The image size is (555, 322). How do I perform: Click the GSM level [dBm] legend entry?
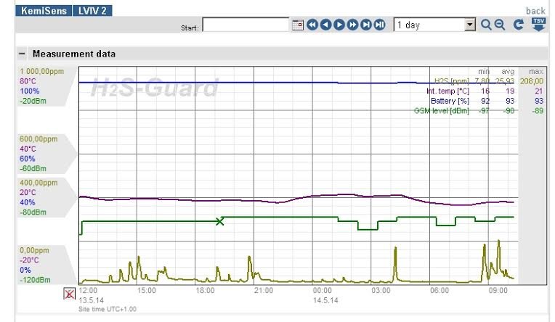(x=442, y=111)
